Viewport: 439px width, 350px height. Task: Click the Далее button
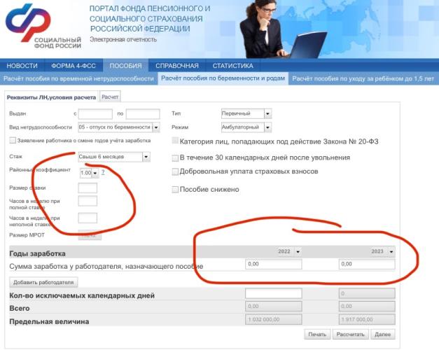pyautogui.click(x=383, y=335)
